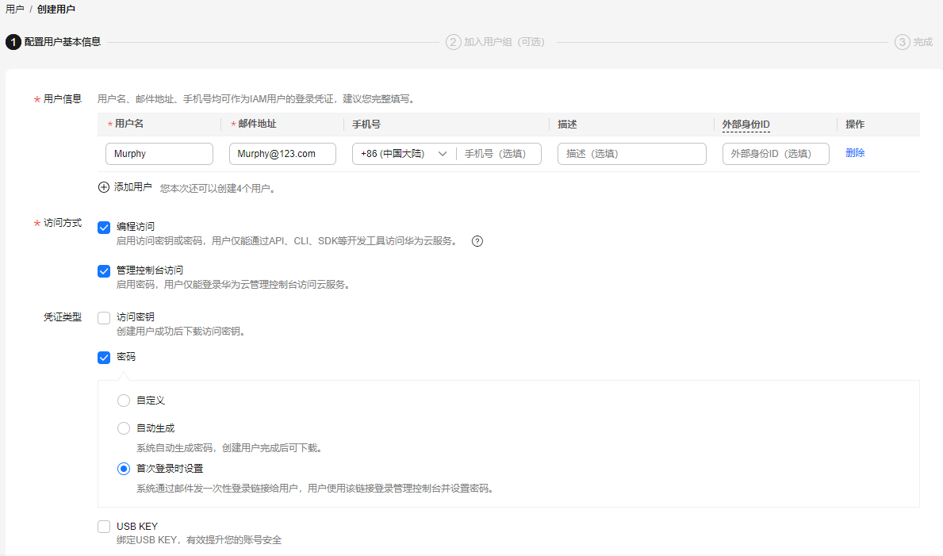Click 添加用户 to add another user
Screen dimensions: 943x556
pyautogui.click(x=133, y=187)
